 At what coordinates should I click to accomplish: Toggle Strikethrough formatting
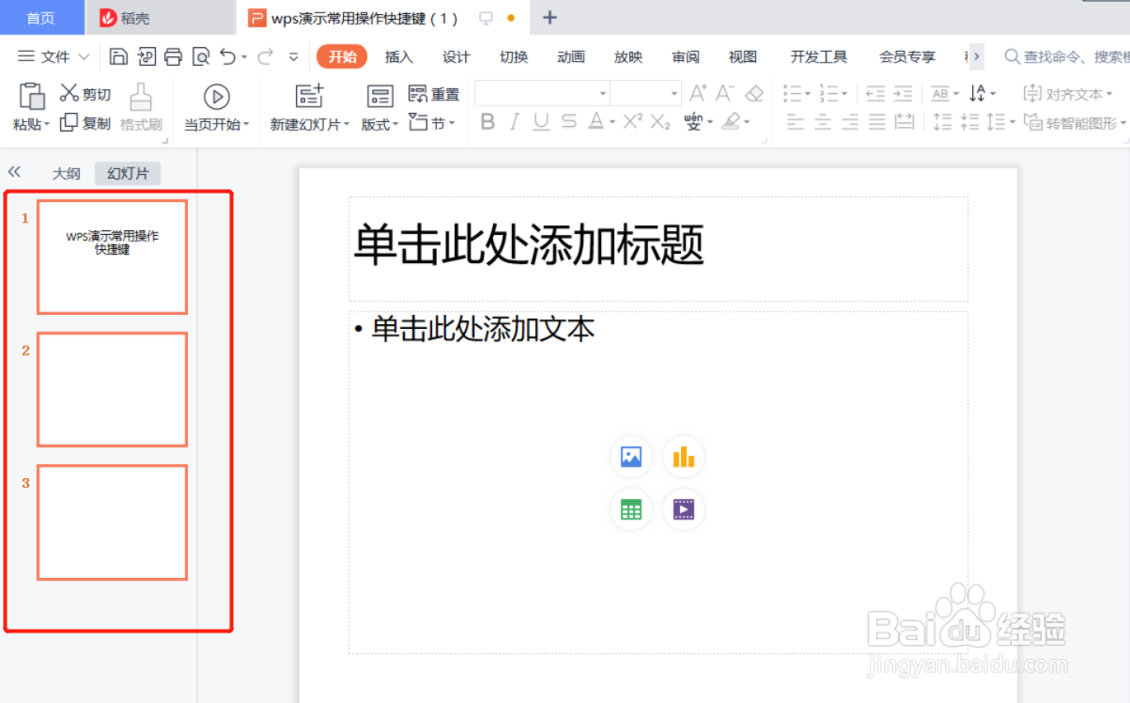pyautogui.click(x=568, y=121)
